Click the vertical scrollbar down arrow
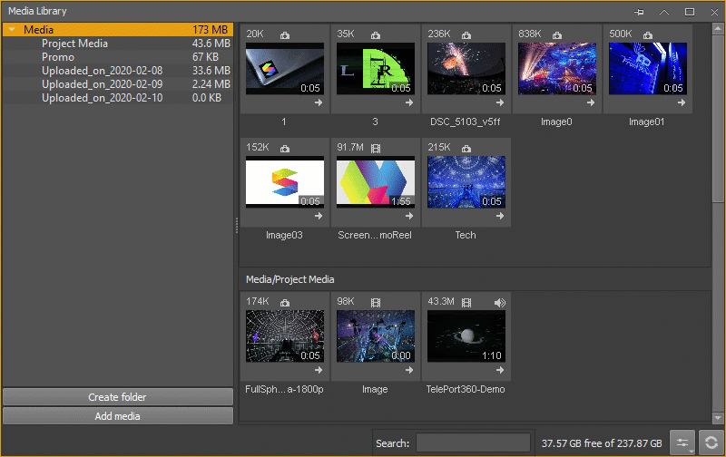The image size is (726, 457). 718,418
